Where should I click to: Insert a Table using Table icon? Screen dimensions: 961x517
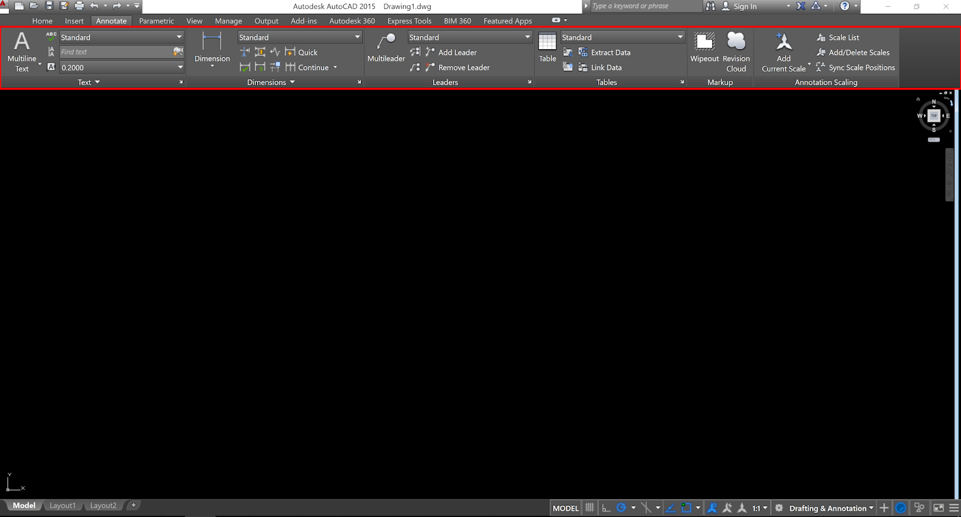coord(547,41)
